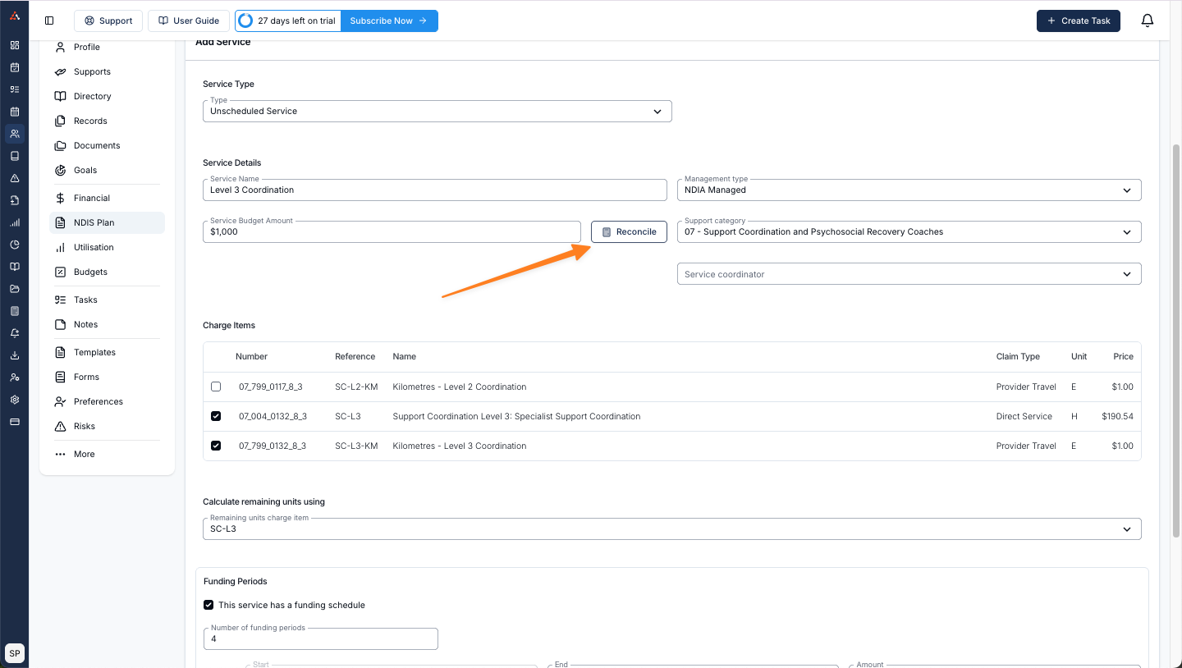Click the app logo in the left rail
The height and width of the screenshot is (668, 1182).
pos(14,16)
